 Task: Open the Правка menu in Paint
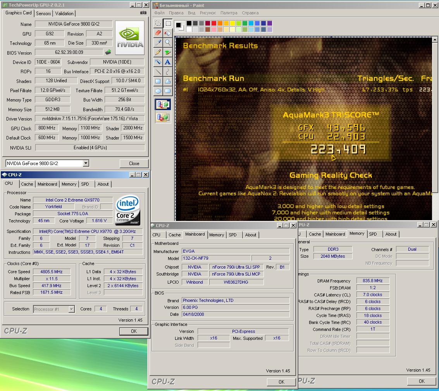pyautogui.click(x=176, y=13)
